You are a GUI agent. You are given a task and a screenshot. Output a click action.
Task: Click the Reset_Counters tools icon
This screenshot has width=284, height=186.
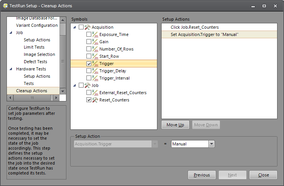click(x=95, y=100)
